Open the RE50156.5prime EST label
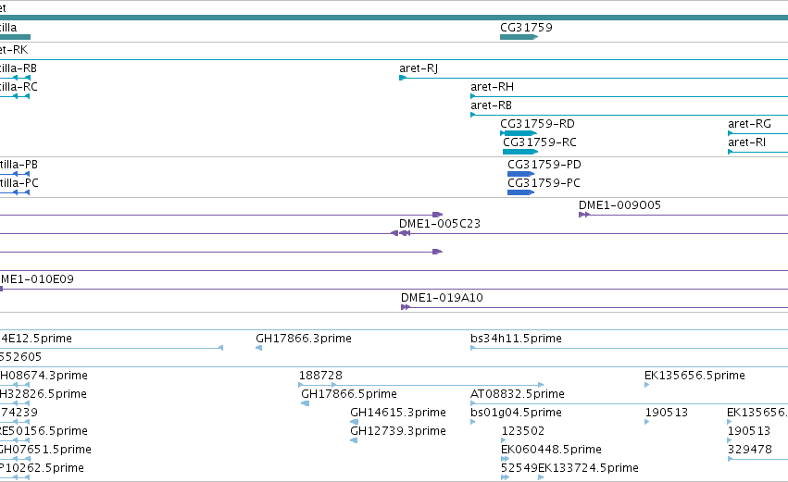 point(44,431)
